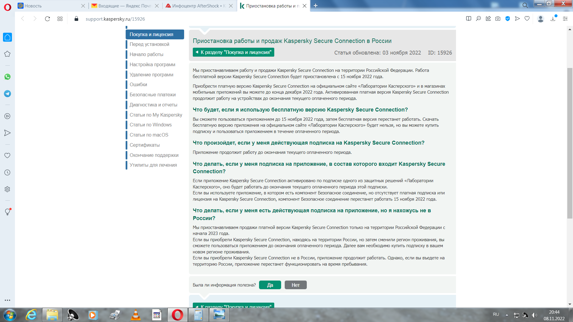Open VLC media player from taskbar
573x322 pixels.
point(135,315)
